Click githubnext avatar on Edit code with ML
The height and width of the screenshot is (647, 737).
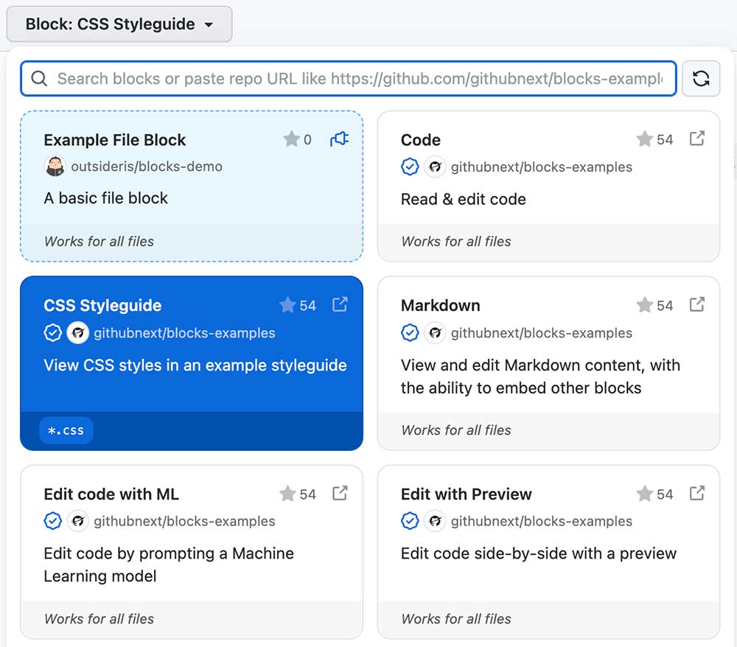coord(78,521)
